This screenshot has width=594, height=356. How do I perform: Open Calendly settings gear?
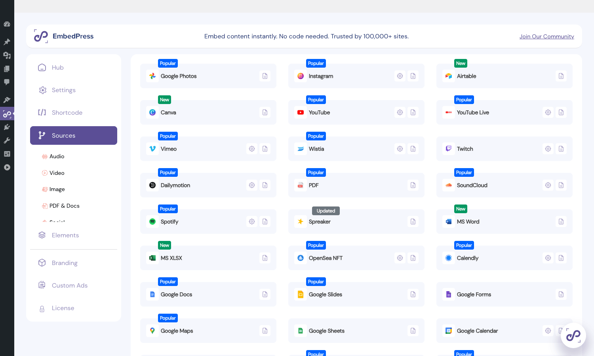(548, 258)
